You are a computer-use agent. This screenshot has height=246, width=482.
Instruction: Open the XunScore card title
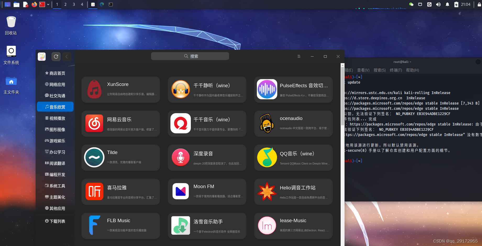(x=118, y=84)
